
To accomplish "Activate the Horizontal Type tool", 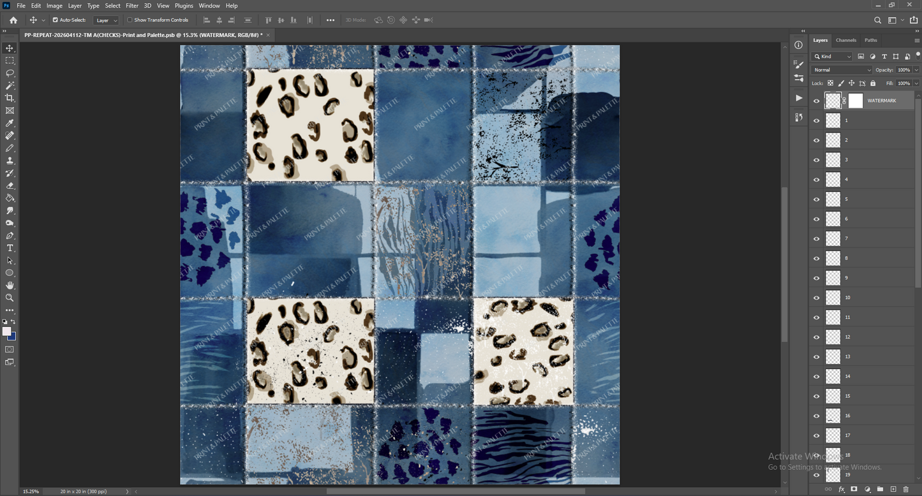I will click(10, 248).
